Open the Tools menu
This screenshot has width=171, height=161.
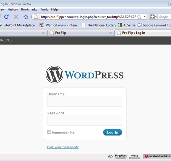[44, 9]
